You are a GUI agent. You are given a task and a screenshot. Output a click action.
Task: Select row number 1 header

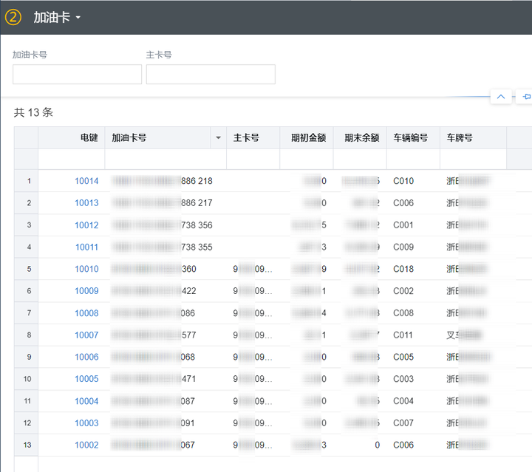26,181
